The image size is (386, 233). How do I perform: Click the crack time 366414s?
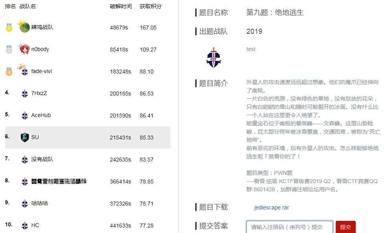point(120,182)
